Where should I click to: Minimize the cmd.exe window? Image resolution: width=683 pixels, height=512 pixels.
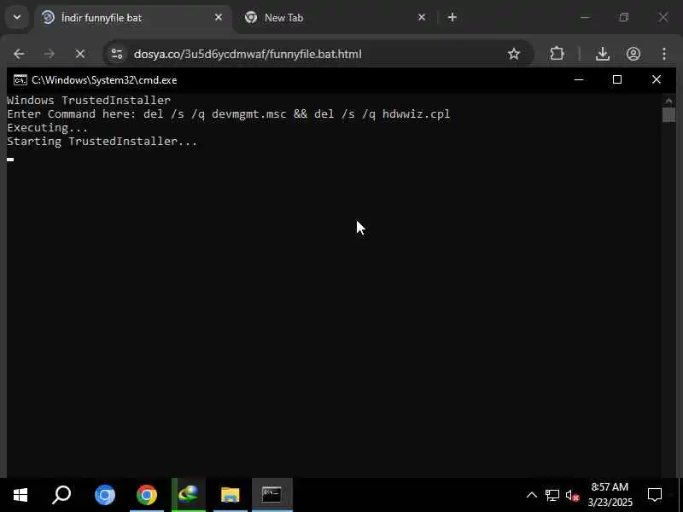579,79
